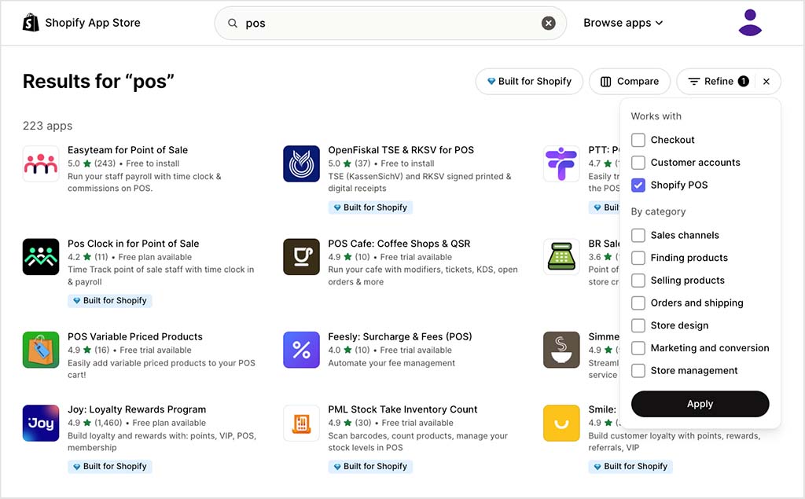This screenshot has width=805, height=499.
Task: Click Built for Shopify badge under OpenFiskal
Action: (x=370, y=207)
